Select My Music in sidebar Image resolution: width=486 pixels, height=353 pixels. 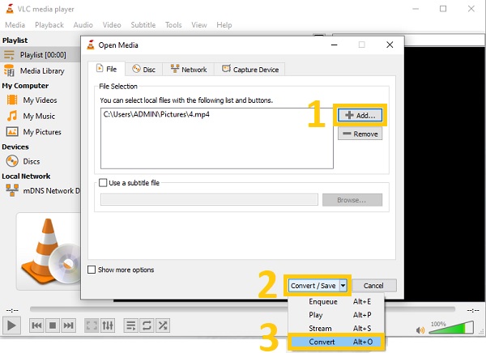tap(40, 117)
